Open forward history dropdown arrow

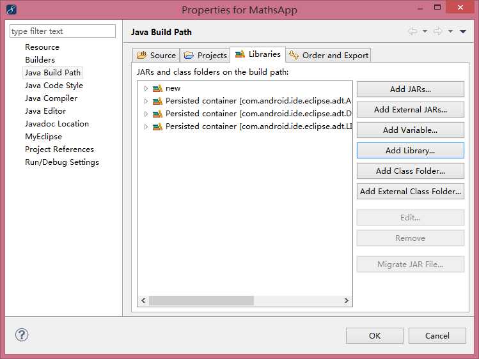tap(450, 31)
